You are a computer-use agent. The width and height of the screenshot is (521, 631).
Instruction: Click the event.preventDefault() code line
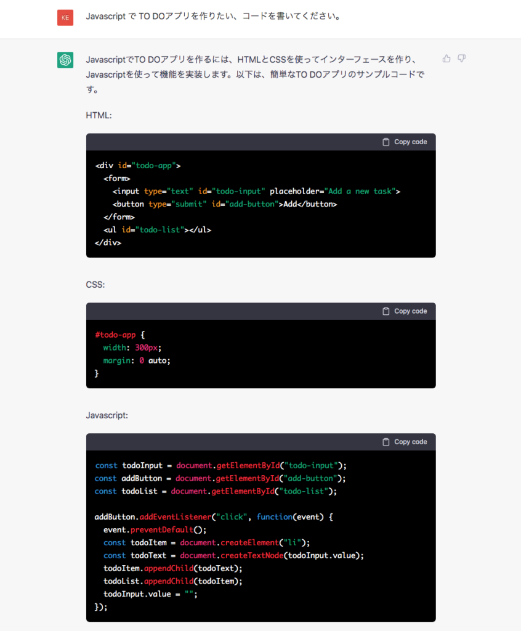click(x=155, y=529)
